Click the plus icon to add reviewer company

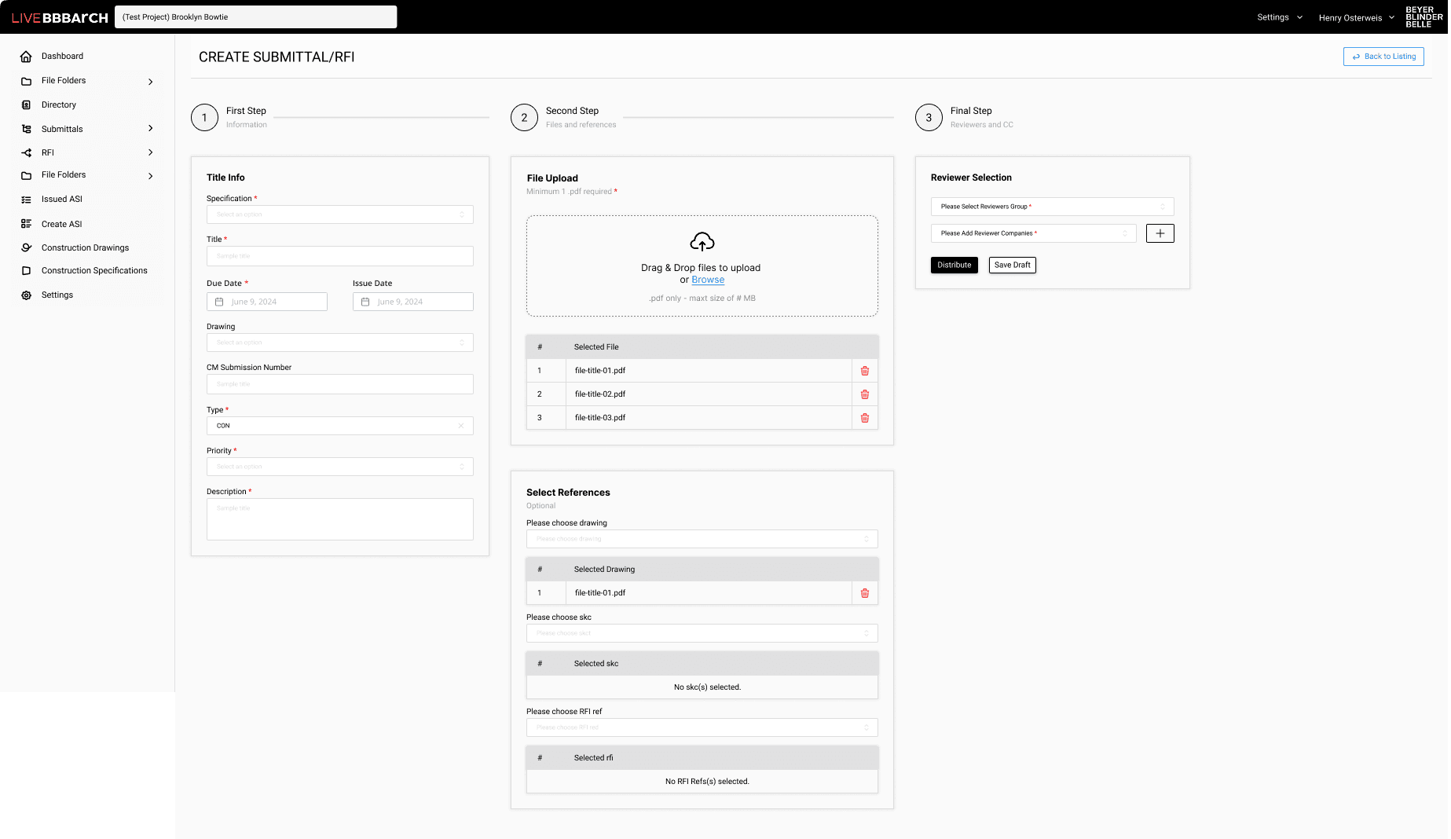pos(1160,233)
